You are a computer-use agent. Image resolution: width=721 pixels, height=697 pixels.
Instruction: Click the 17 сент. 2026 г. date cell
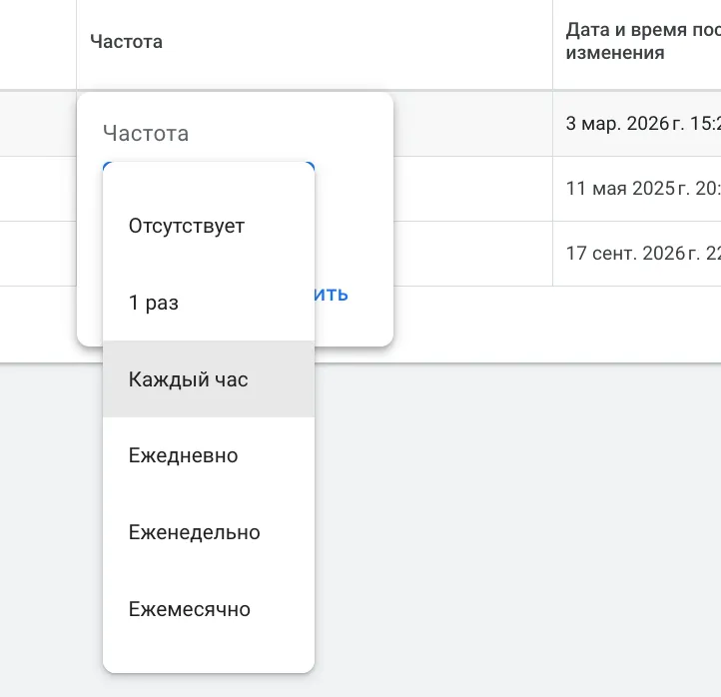[x=637, y=254]
